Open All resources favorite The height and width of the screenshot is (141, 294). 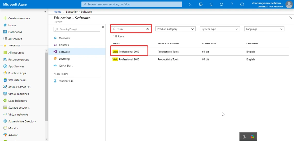pyautogui.click(x=16, y=53)
